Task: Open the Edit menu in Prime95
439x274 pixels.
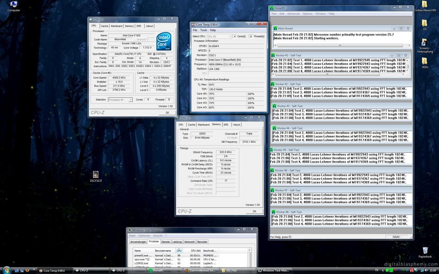Action: pyautogui.click(x=282, y=14)
